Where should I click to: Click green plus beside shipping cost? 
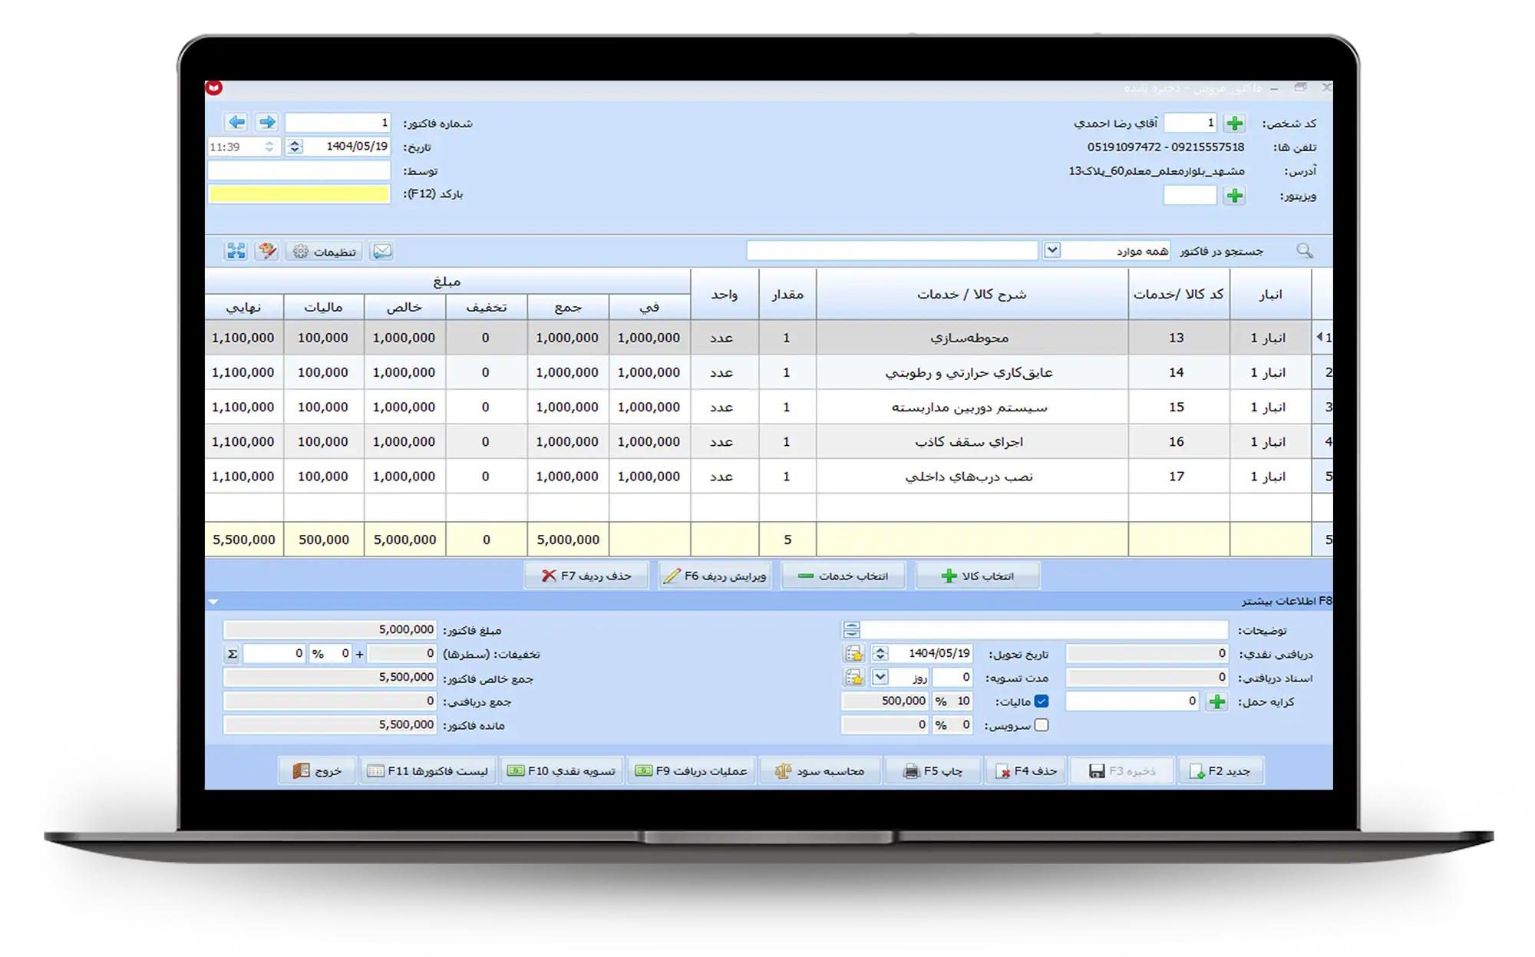(1216, 701)
